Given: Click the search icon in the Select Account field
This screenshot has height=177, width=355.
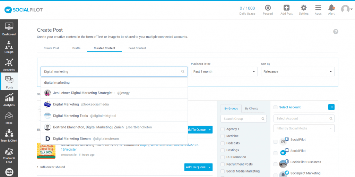Looking at the screenshot, I should tap(331, 119).
